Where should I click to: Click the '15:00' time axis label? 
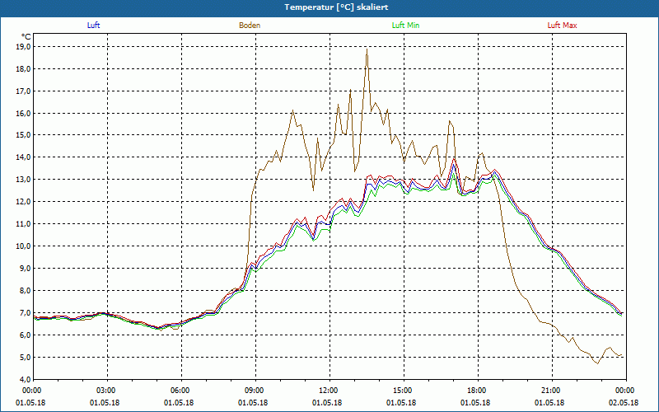coord(404,391)
